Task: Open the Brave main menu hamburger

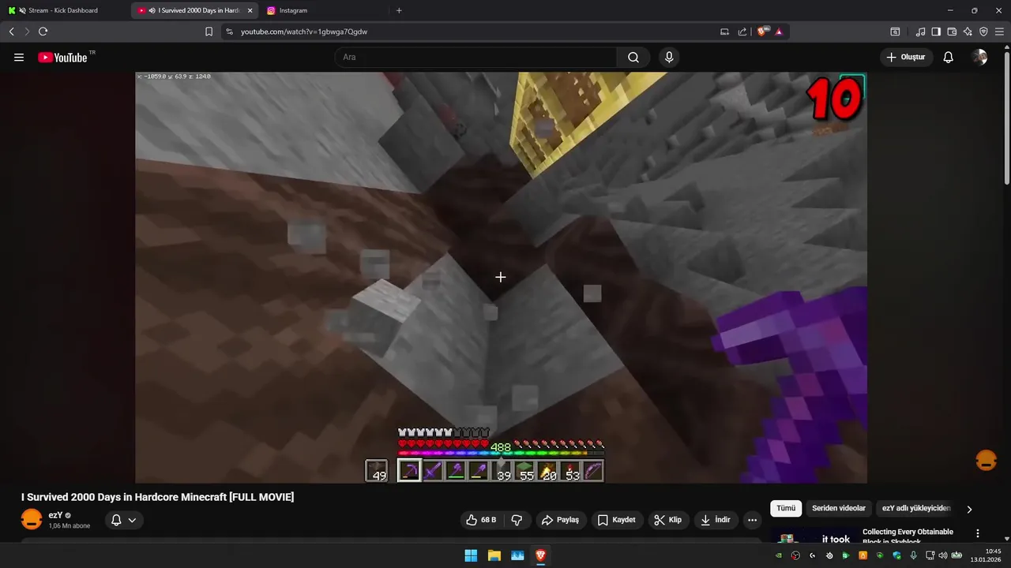Action: tap(999, 32)
